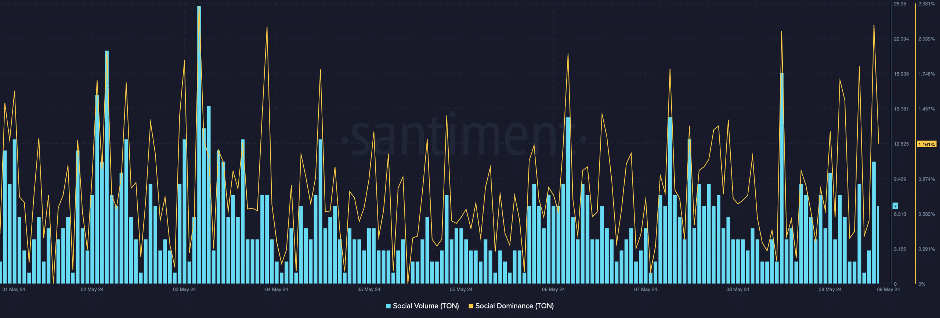Click the 18.938 volume axis value

901,74
